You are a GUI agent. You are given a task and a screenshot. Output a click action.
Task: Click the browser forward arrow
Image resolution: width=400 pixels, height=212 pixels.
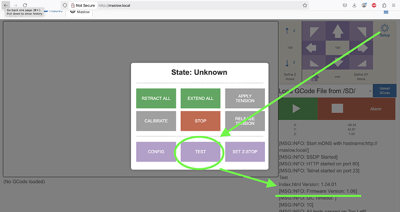15,5
